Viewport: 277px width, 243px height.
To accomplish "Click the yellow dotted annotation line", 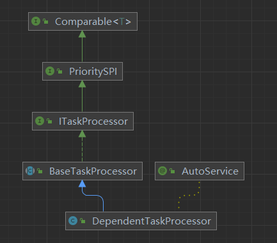I will (x=189, y=195).
